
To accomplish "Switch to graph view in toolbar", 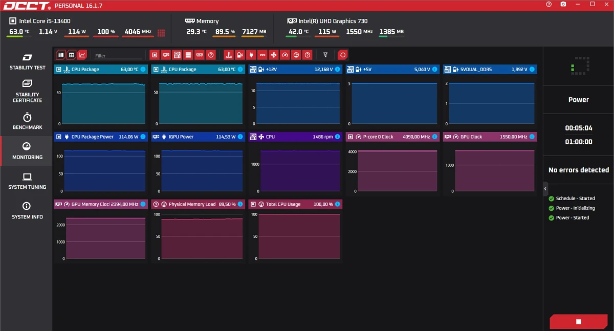I will (82, 55).
